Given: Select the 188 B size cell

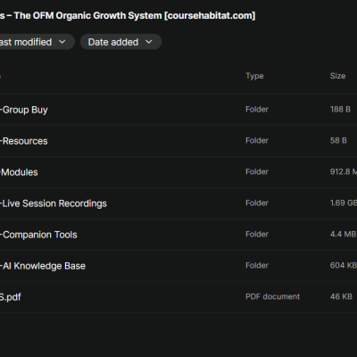Looking at the screenshot, I should point(340,109).
